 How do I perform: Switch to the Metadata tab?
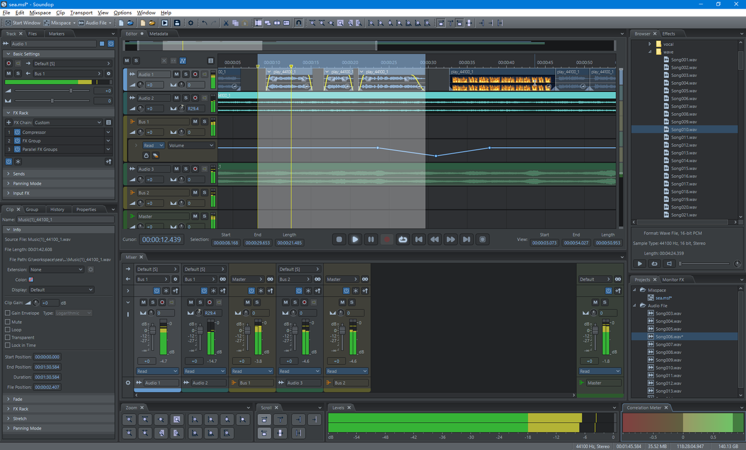pyautogui.click(x=158, y=34)
